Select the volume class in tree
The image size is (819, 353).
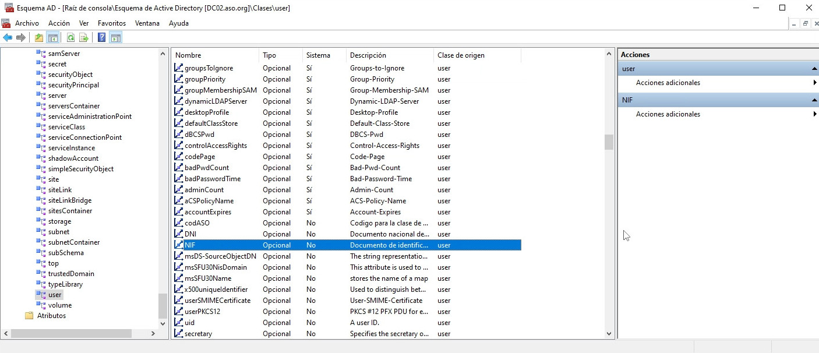click(x=59, y=305)
